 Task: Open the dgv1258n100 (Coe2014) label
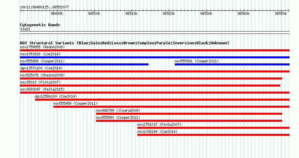tap(56, 96)
